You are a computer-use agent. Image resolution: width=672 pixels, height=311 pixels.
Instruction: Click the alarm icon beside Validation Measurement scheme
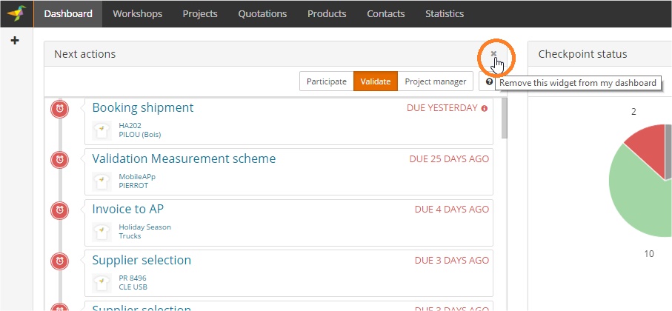60,160
